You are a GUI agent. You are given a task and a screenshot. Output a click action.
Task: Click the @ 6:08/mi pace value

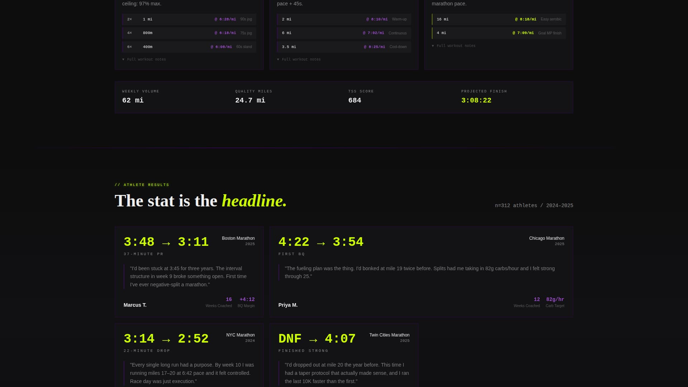[x=221, y=47]
